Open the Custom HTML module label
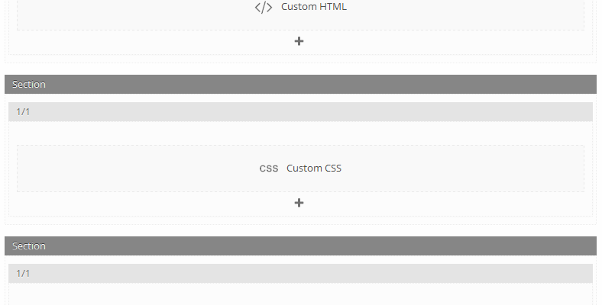Screen dimensions: 602x305 pyautogui.click(x=314, y=7)
